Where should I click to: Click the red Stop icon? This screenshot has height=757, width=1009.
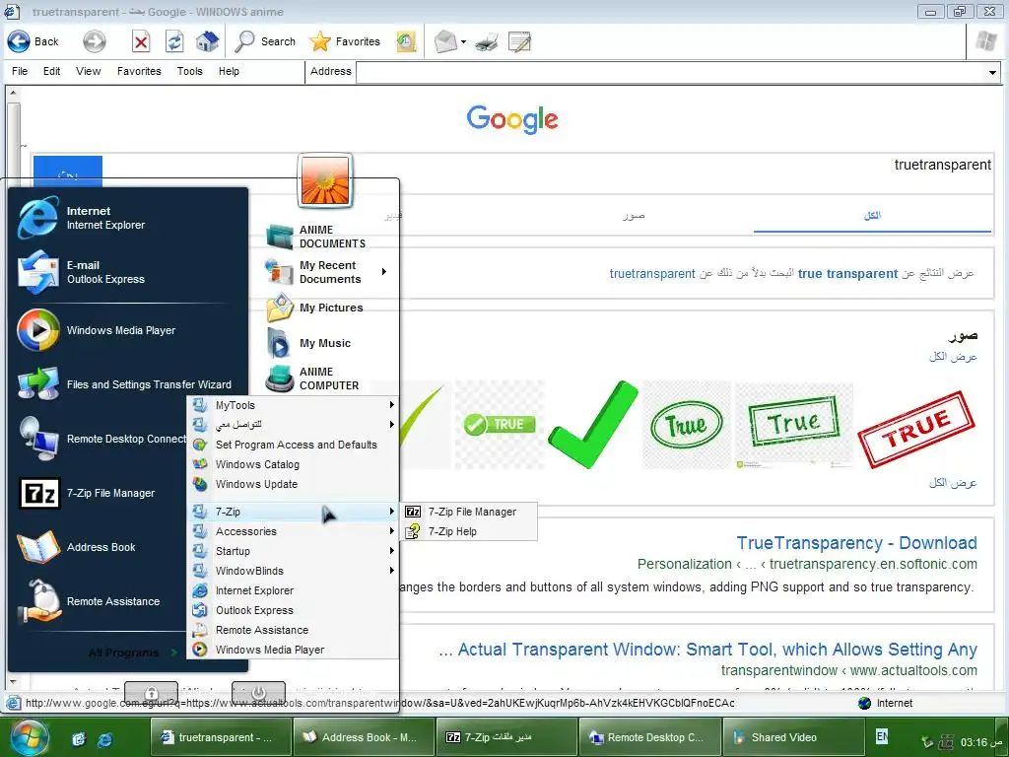point(141,42)
